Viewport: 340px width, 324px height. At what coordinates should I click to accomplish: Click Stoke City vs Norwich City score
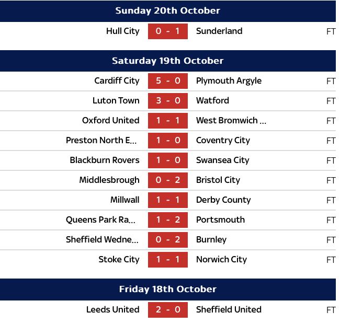167,260
